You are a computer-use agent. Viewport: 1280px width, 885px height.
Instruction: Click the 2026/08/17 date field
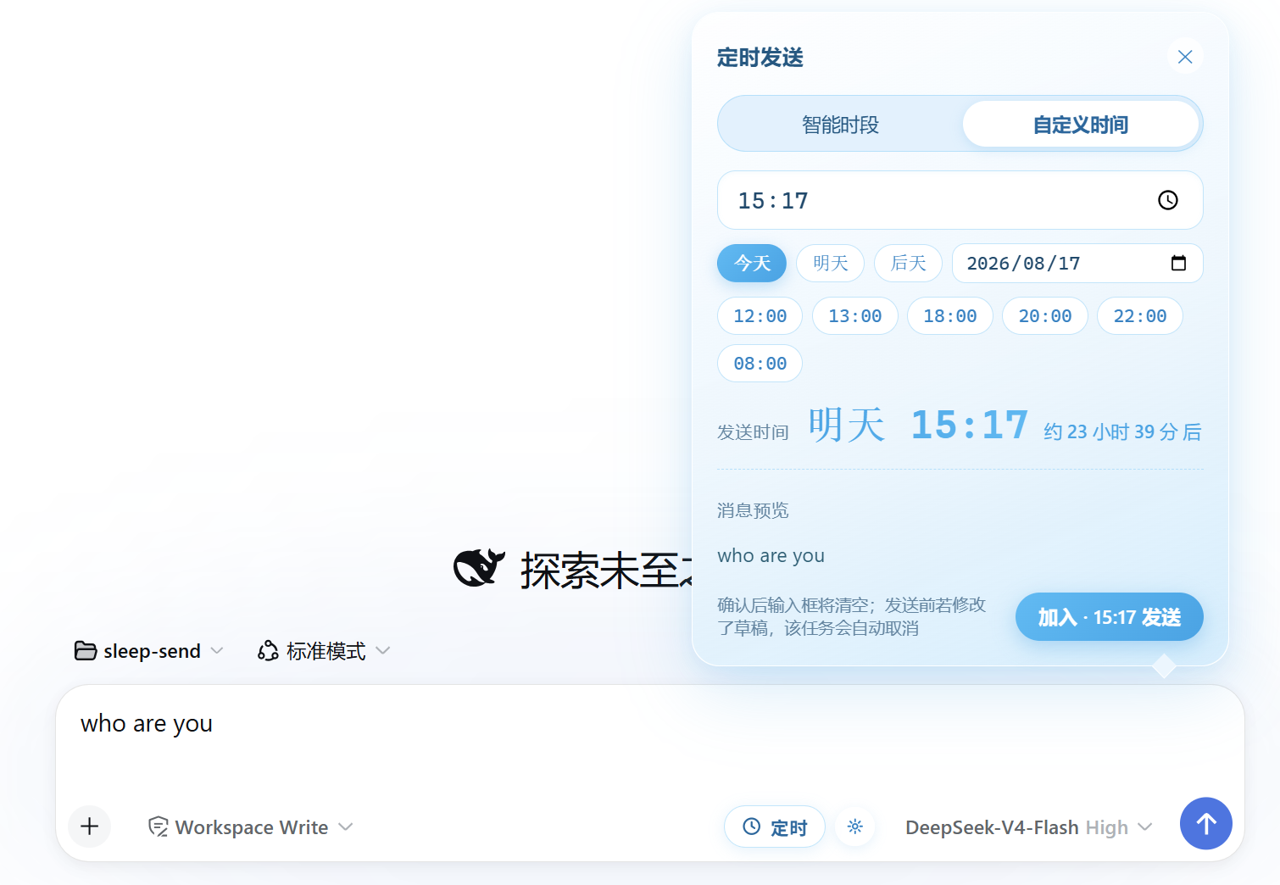pyautogui.click(x=1077, y=263)
